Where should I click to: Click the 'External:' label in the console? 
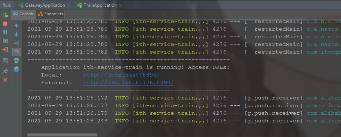coord(57,82)
